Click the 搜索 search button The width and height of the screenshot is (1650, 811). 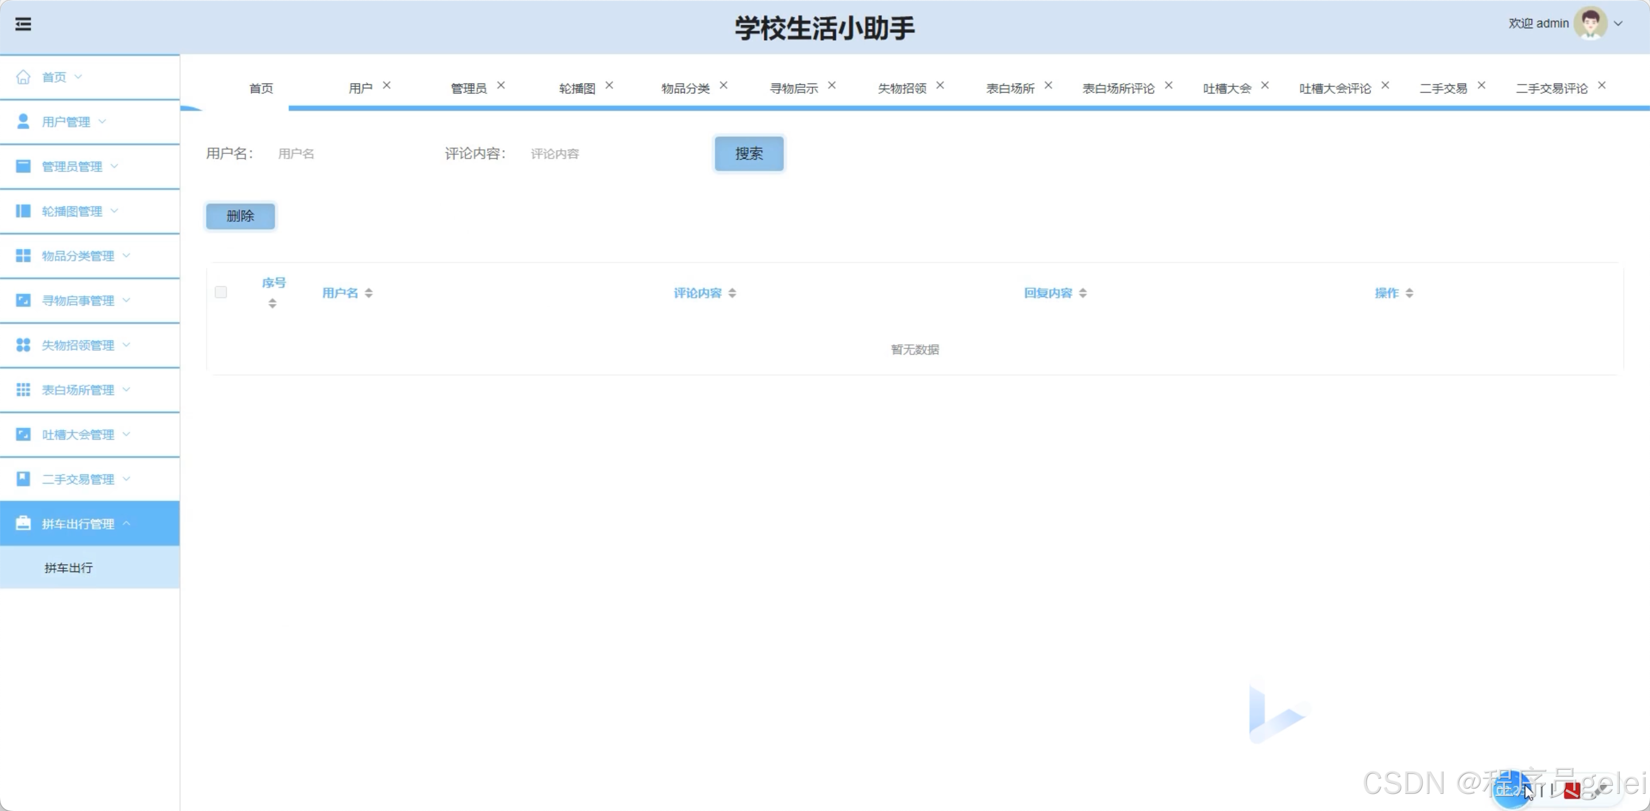748,153
